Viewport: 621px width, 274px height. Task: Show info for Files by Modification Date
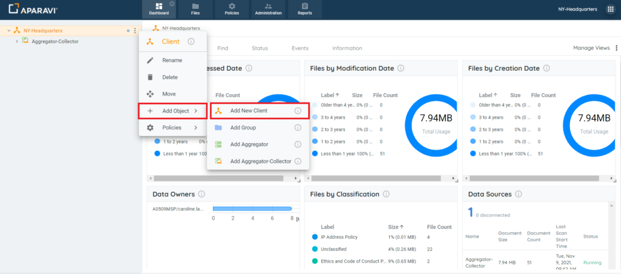point(401,68)
